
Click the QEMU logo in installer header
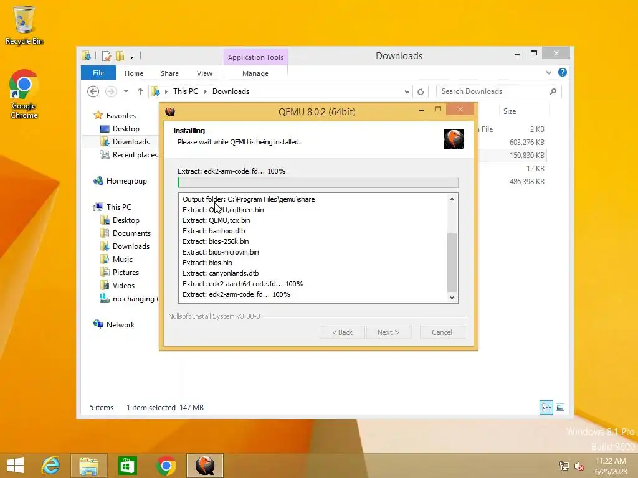point(454,139)
